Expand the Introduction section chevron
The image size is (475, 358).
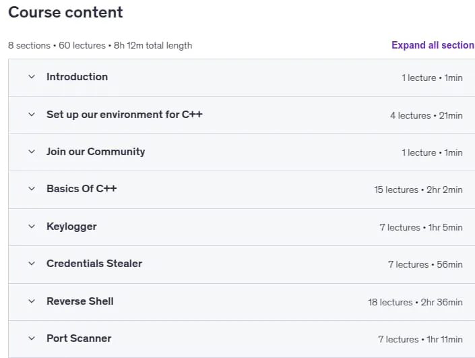(x=32, y=77)
